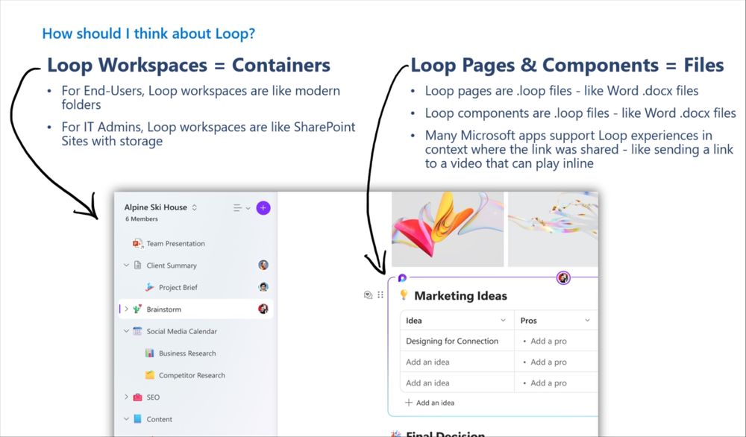Collapse the Client Summary chevron
The height and width of the screenshot is (437, 746).
coord(126,265)
